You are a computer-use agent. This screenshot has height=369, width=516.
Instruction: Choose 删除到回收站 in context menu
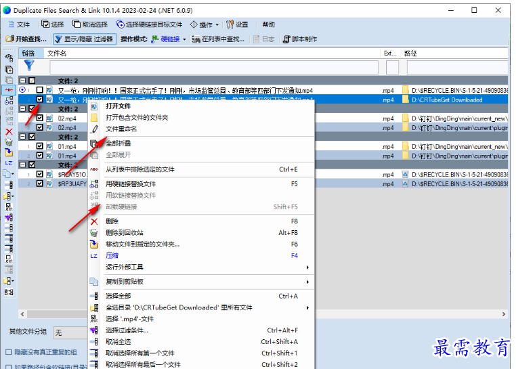pos(201,233)
